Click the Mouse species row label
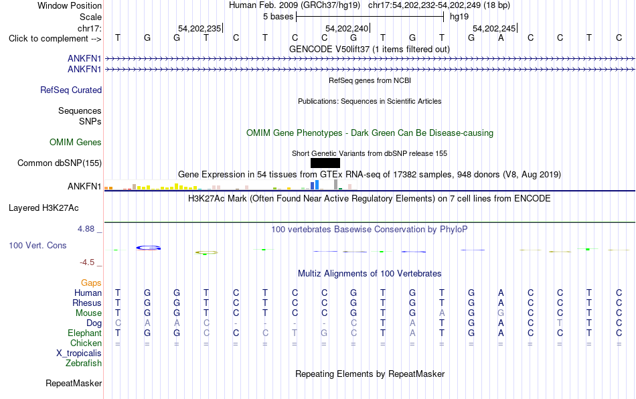This screenshot has height=399, width=636. coord(88,313)
